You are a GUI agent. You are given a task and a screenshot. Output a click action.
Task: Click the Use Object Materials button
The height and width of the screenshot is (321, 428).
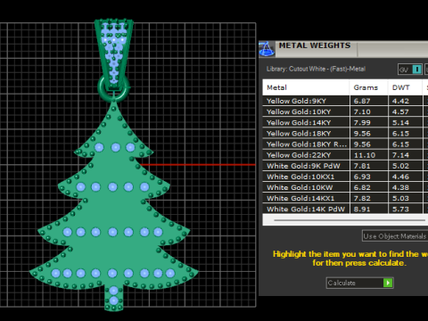click(395, 236)
